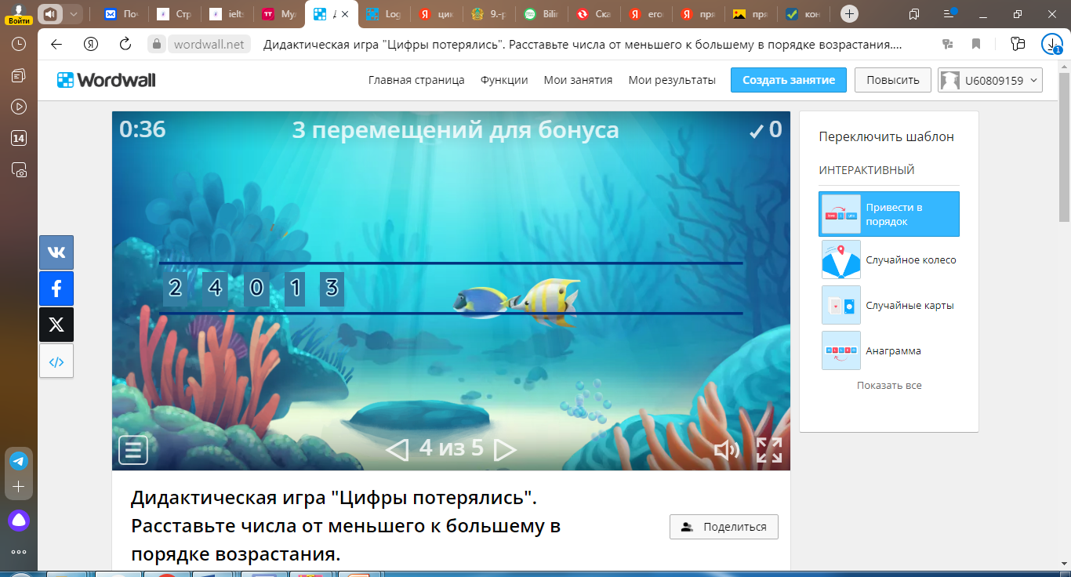The width and height of the screenshot is (1071, 577).
Task: Click the Wordwall logo
Action: coord(107,79)
